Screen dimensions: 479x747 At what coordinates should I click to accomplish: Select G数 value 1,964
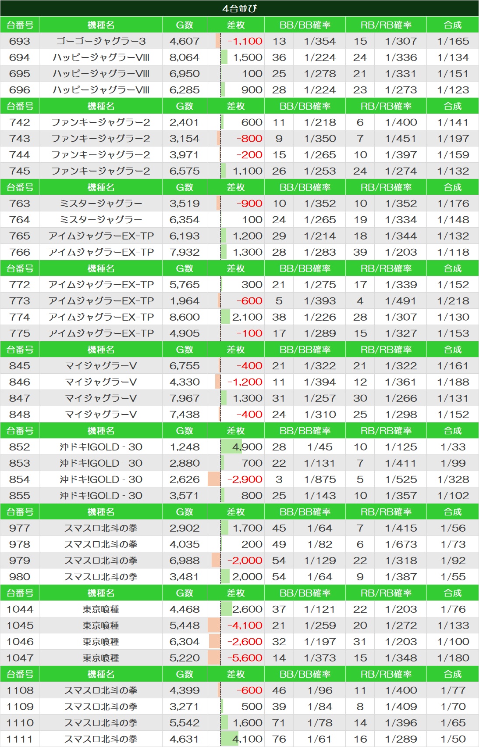click(x=185, y=301)
